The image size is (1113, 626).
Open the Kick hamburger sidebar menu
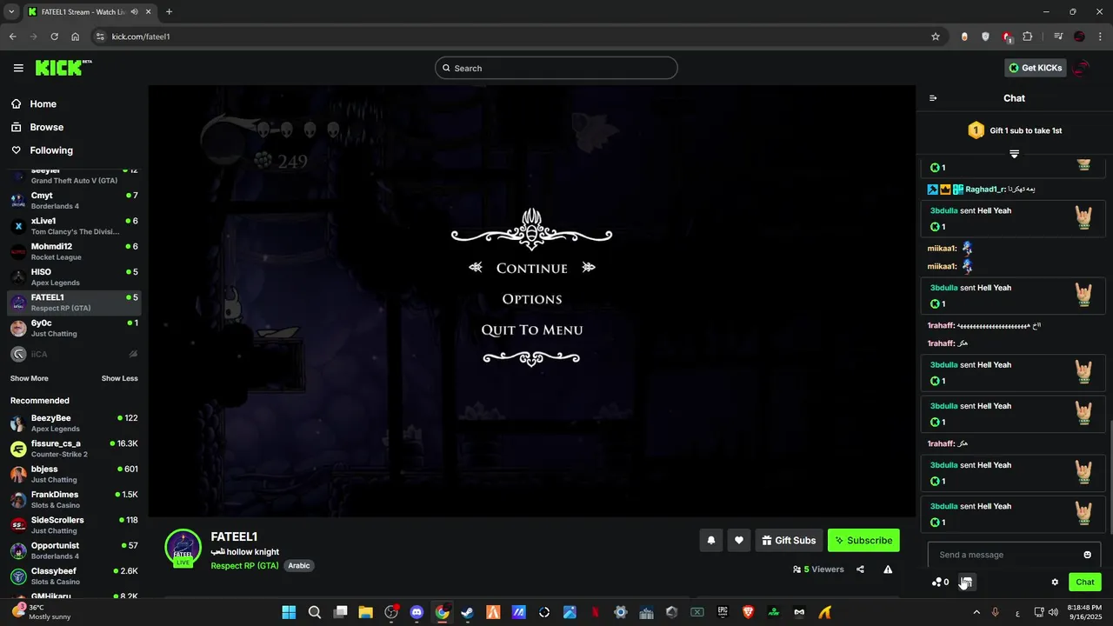click(x=18, y=68)
